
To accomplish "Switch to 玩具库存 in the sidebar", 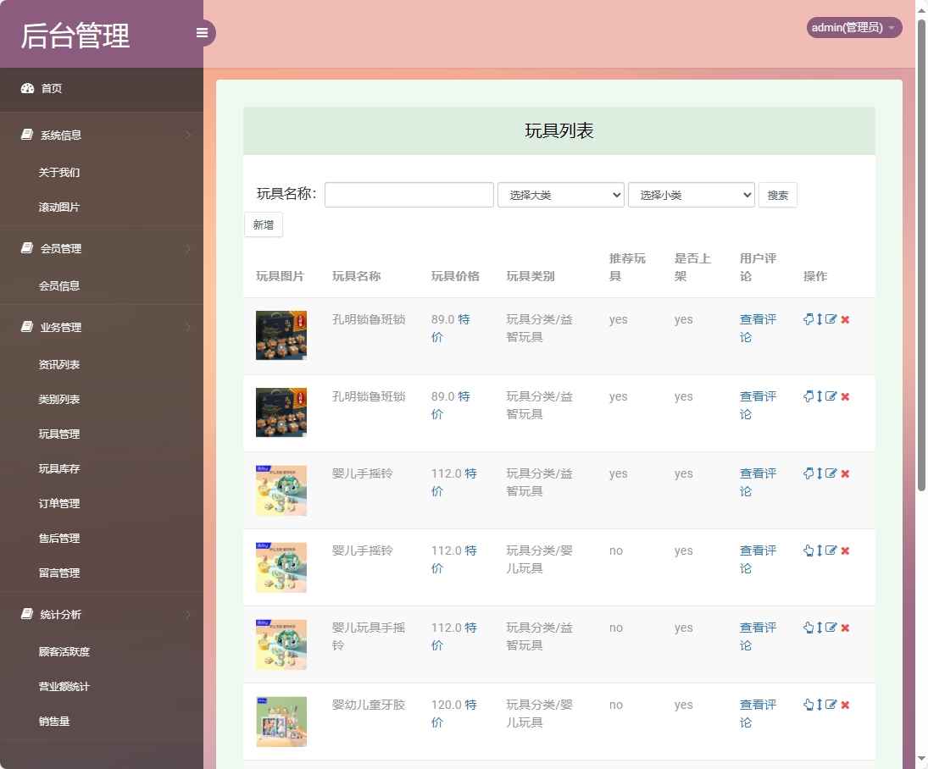I will click(x=58, y=468).
